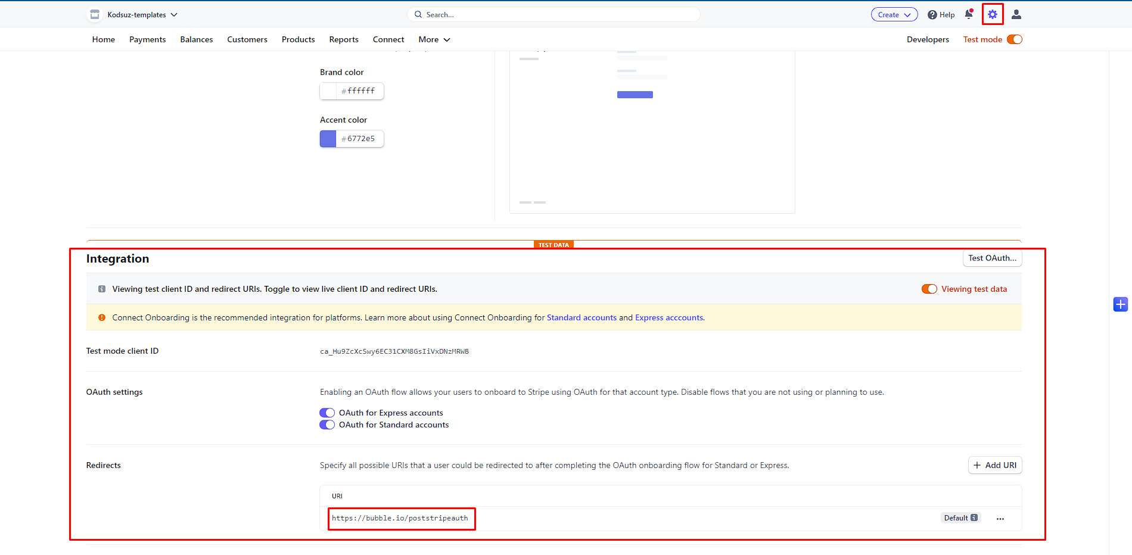Select the Test mode client ID value
This screenshot has height=555, width=1132.
pos(394,351)
